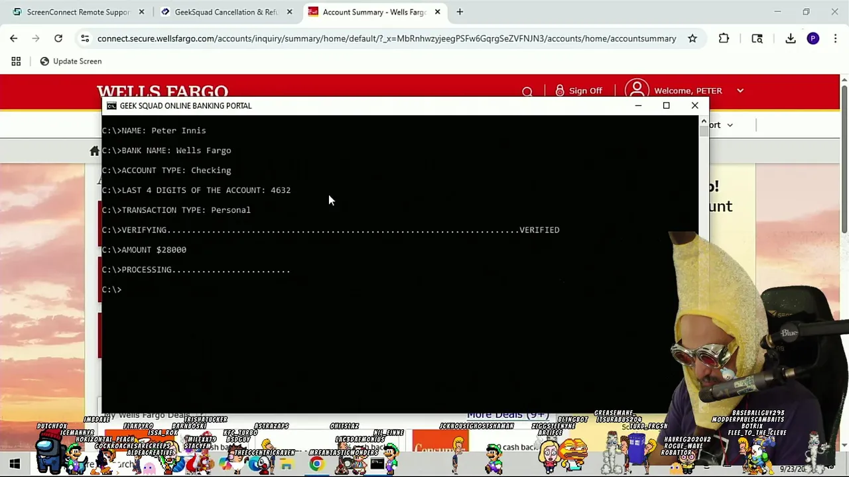Click the 'BANK NAME: Wells Fargo' line

point(166,150)
